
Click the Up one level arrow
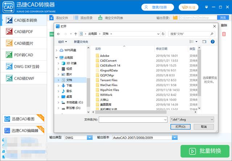(76, 34)
